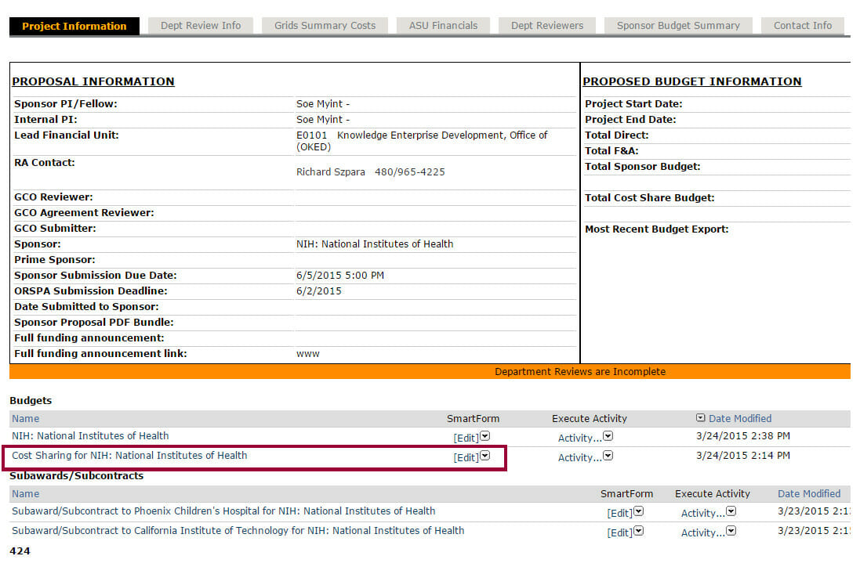
Task: Open the Cost Sharing for NIH budget link
Action: coord(129,455)
